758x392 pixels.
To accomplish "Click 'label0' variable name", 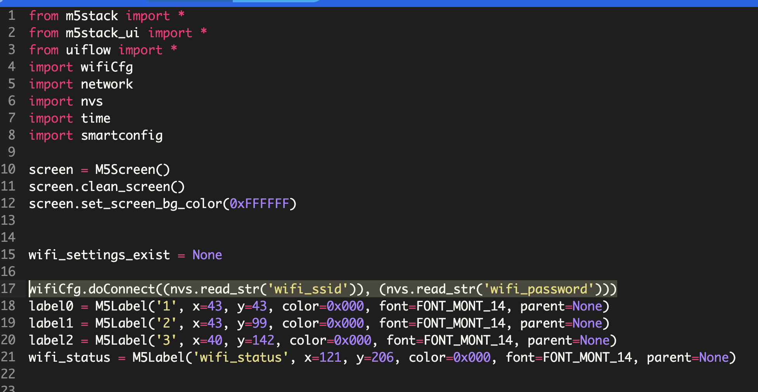I will pos(51,306).
